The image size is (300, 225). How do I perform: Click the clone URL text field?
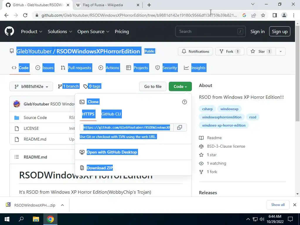point(127,127)
